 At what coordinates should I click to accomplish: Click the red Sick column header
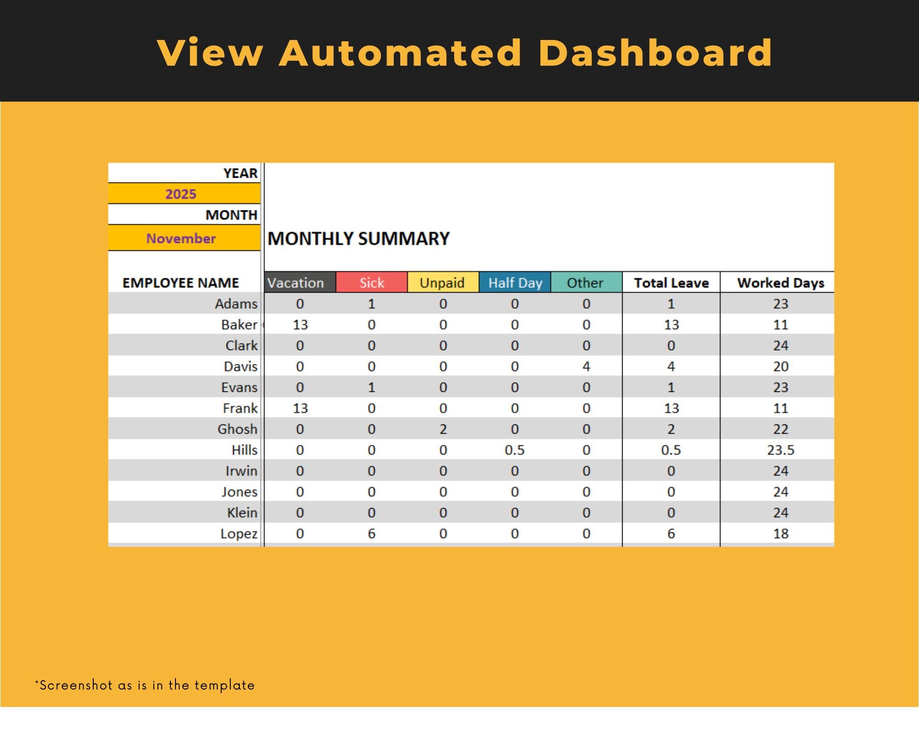point(372,283)
